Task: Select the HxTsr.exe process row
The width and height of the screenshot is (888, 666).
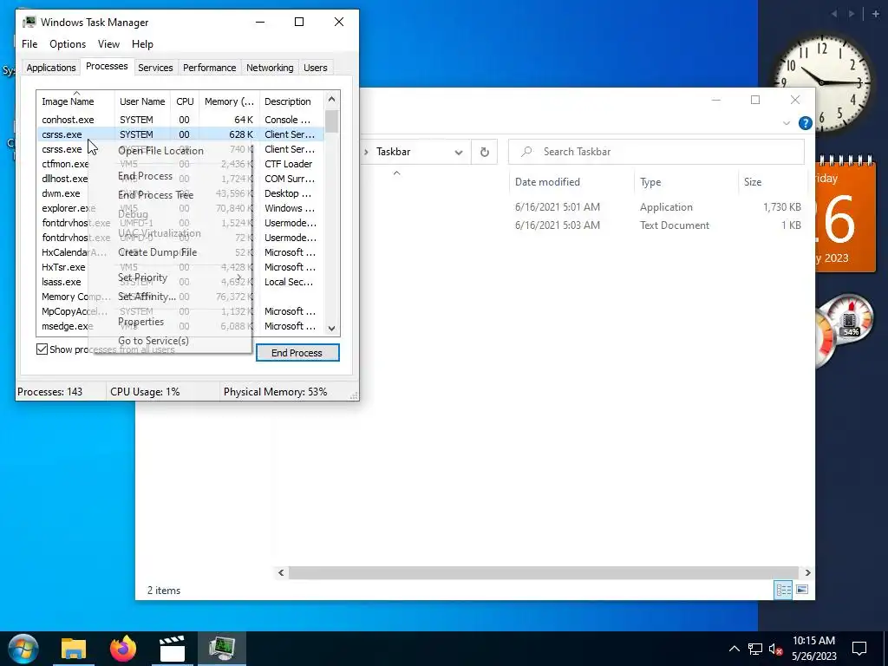Action: pos(63,267)
